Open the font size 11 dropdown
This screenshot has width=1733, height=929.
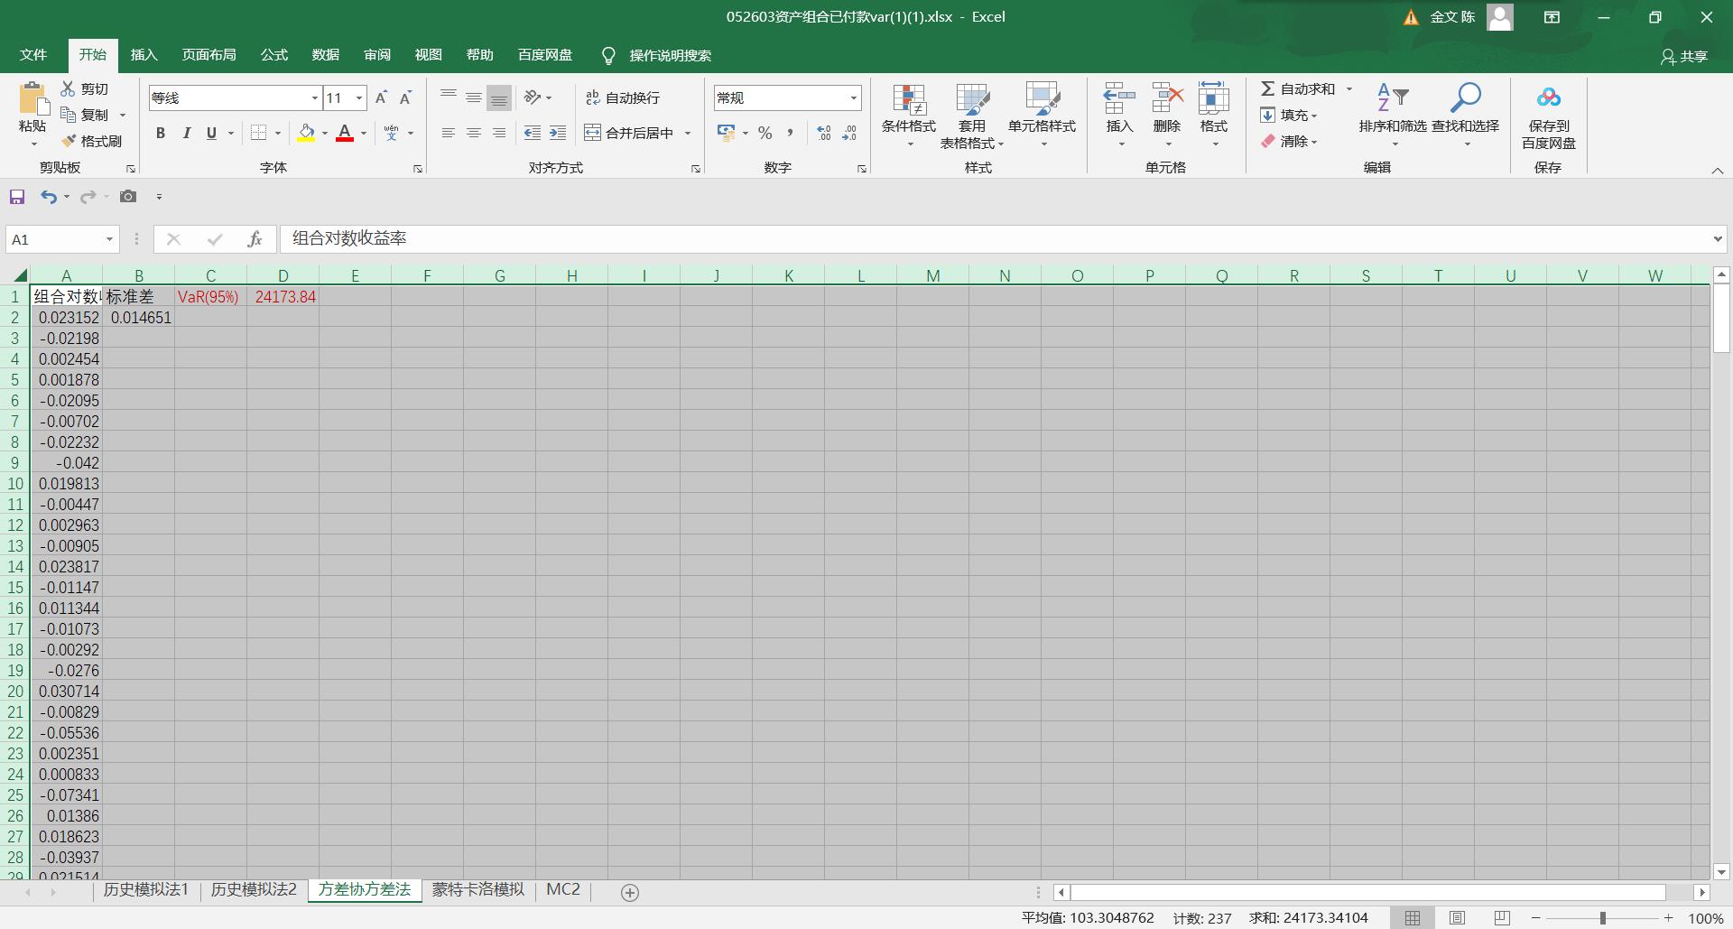click(359, 98)
